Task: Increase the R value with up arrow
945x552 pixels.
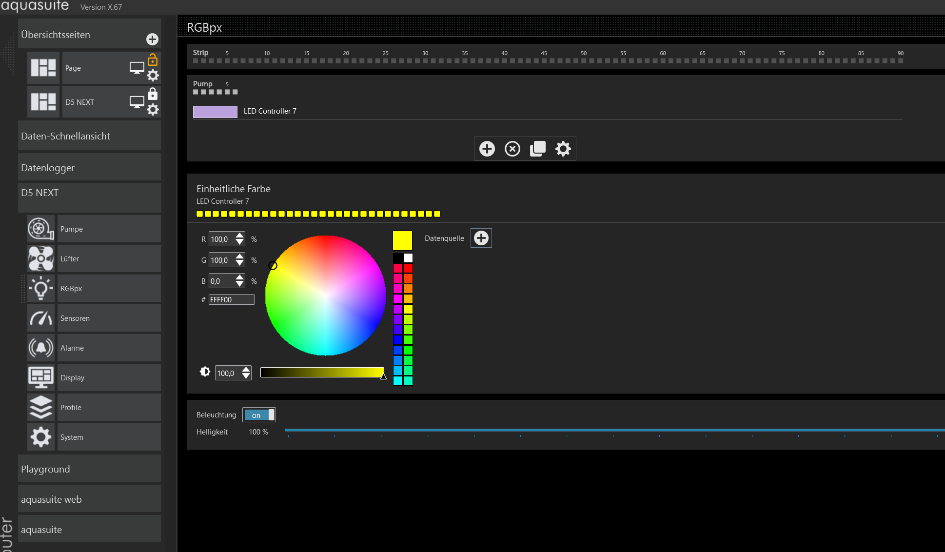Action: [239, 236]
